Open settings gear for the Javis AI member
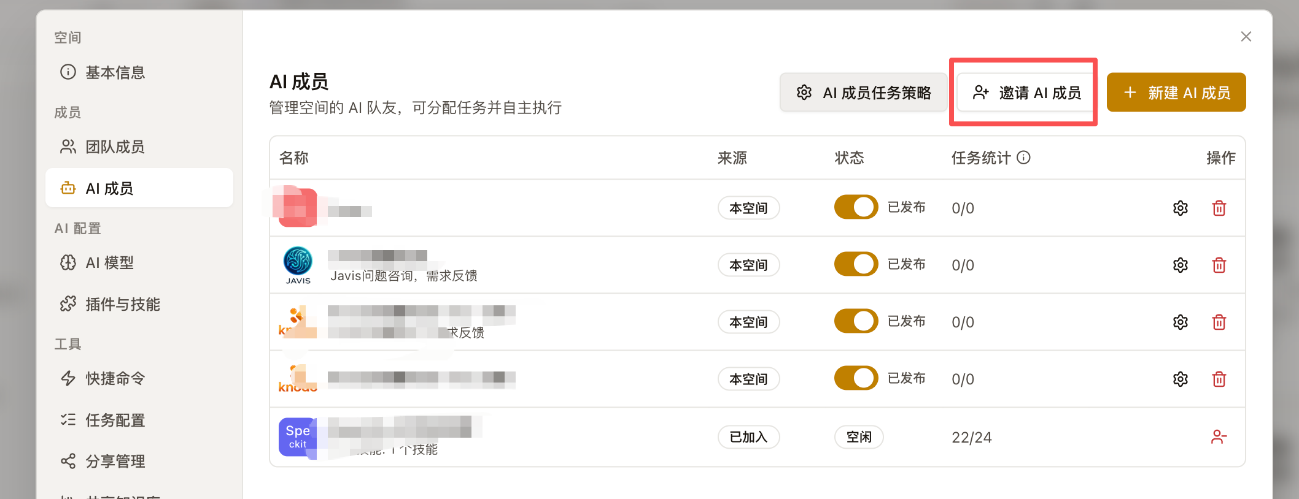This screenshot has width=1299, height=499. pos(1180,265)
